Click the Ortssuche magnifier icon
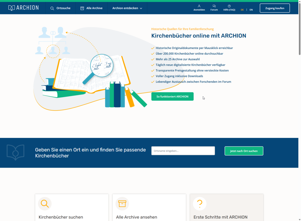This screenshot has height=221, width=301. 52,8
